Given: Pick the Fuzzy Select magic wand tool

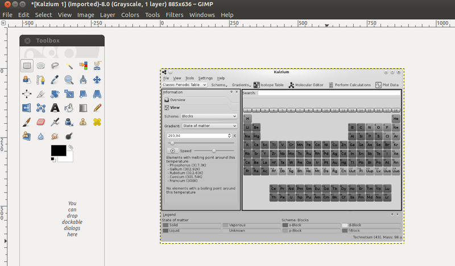Looking at the screenshot, I should [x=69, y=66].
